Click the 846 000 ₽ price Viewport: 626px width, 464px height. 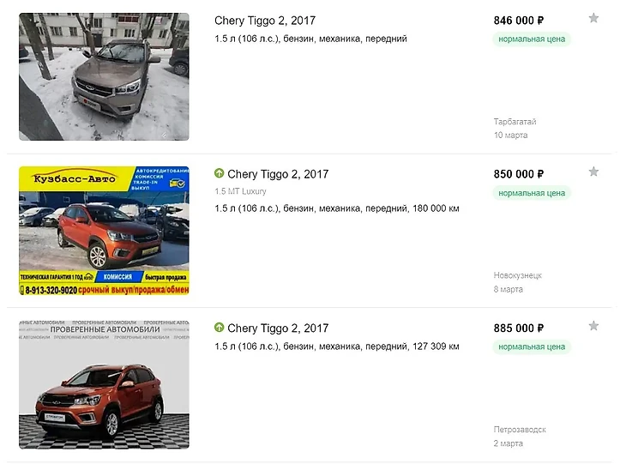(x=518, y=21)
